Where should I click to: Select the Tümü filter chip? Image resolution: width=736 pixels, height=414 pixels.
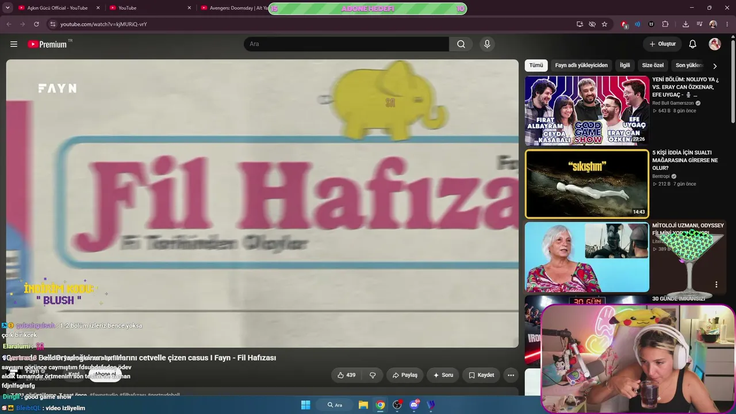tap(536, 66)
